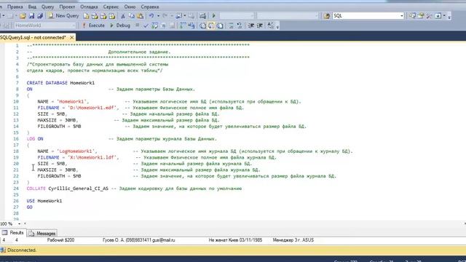Click the Disconnected status bar message
The height and width of the screenshot is (262, 466).
22,250
